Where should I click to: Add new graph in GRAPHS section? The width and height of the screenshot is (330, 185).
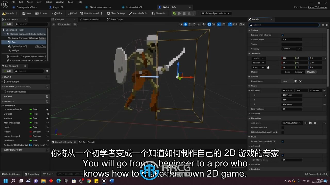click(47, 77)
